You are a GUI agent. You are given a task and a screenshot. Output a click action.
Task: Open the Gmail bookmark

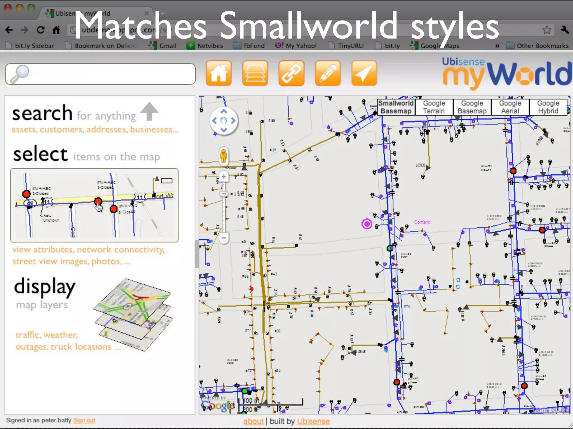(x=163, y=46)
